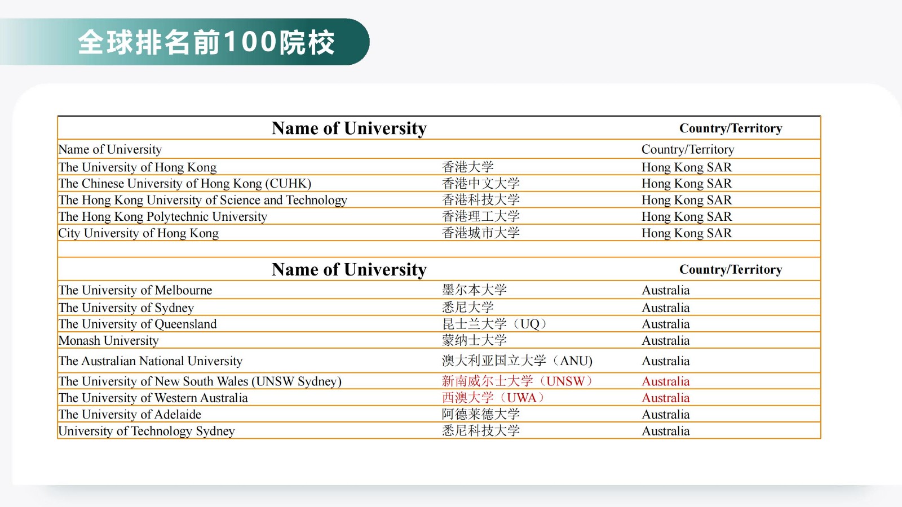Click the non-bold 'Country/Territory' cell
Viewport: 902px width, 507px height.
click(x=688, y=149)
